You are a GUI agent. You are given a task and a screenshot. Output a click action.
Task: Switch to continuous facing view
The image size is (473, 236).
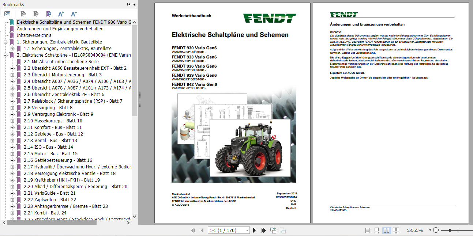(396, 230)
